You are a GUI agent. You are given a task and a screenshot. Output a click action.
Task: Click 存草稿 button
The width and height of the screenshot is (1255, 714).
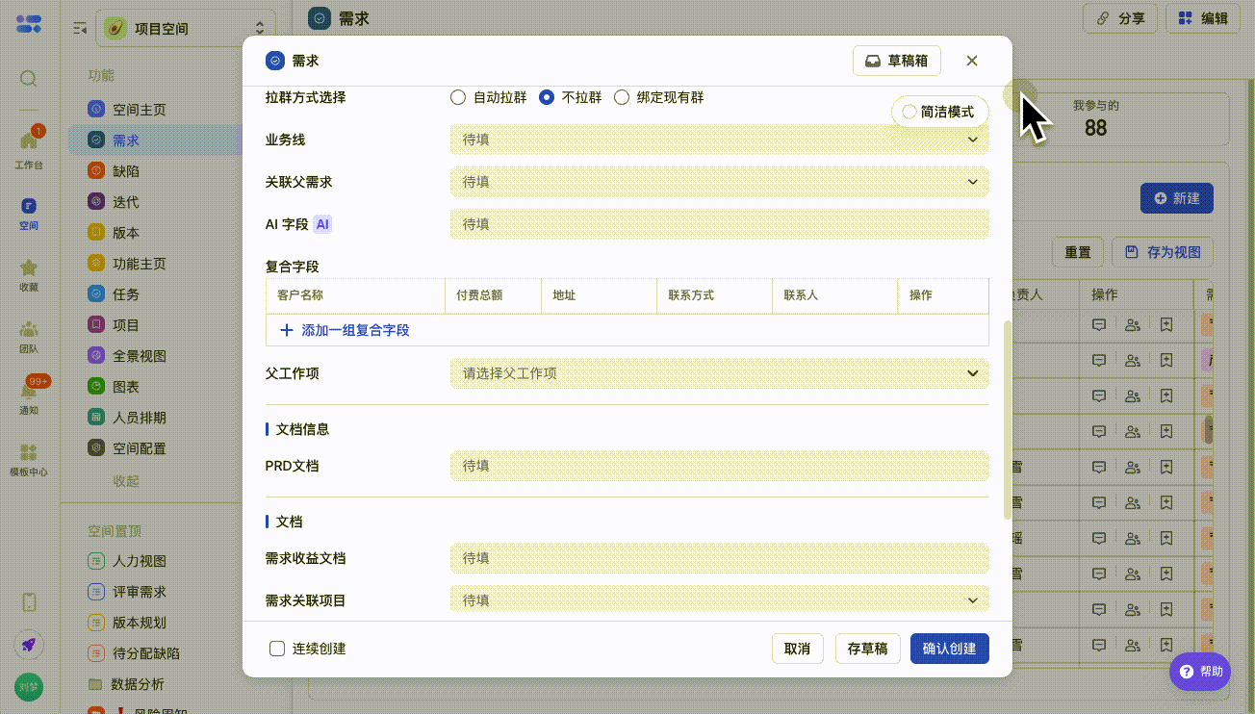pyautogui.click(x=867, y=649)
